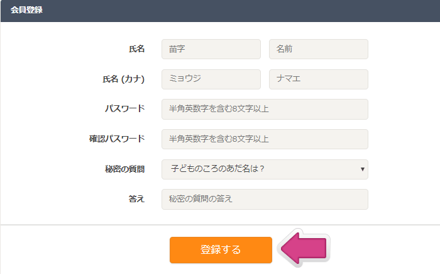Click the 氏名 label
Screen dimensions: 440x274
136,49
